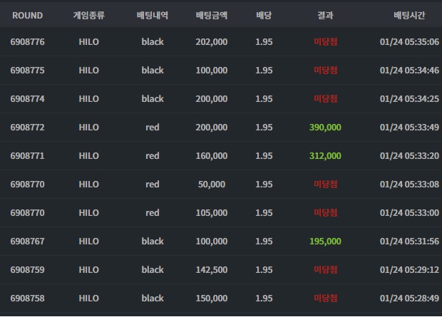Click the ROUND column header
Screen dimensions: 442x317
(x=27, y=15)
